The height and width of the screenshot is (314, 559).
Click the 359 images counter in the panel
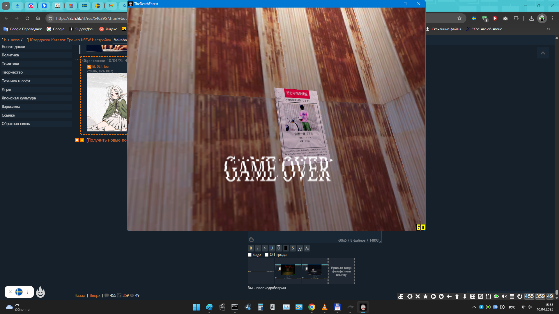pos(540,296)
